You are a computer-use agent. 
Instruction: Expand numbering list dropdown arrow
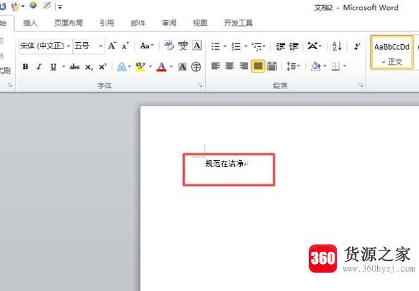(246, 47)
